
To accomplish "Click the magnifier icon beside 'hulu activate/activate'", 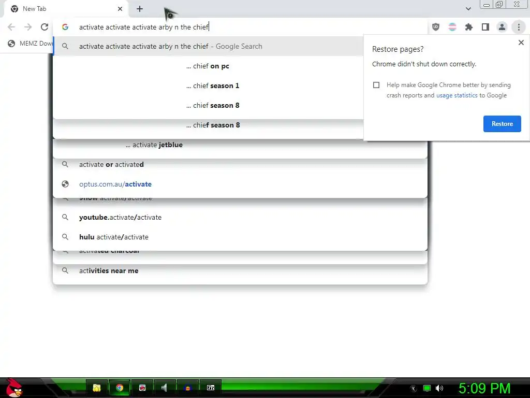I will [x=65, y=237].
